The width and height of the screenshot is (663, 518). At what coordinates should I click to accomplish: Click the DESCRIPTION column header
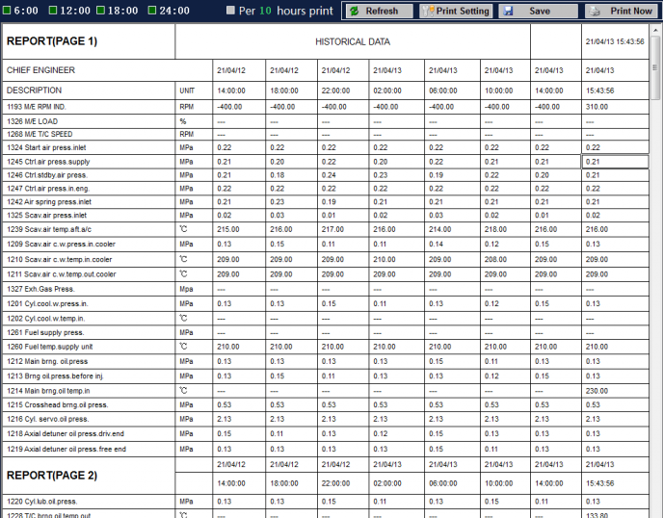pyautogui.click(x=34, y=91)
